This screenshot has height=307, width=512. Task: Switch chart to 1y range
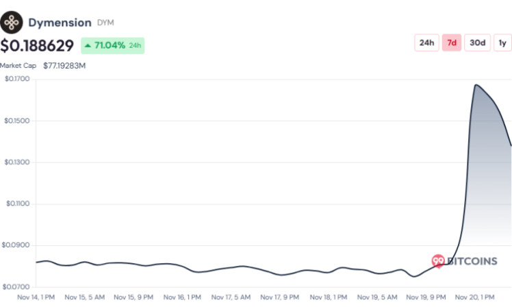pyautogui.click(x=502, y=42)
